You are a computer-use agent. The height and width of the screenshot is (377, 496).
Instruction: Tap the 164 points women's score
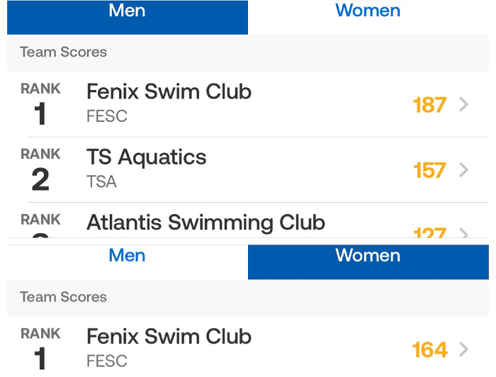(429, 349)
